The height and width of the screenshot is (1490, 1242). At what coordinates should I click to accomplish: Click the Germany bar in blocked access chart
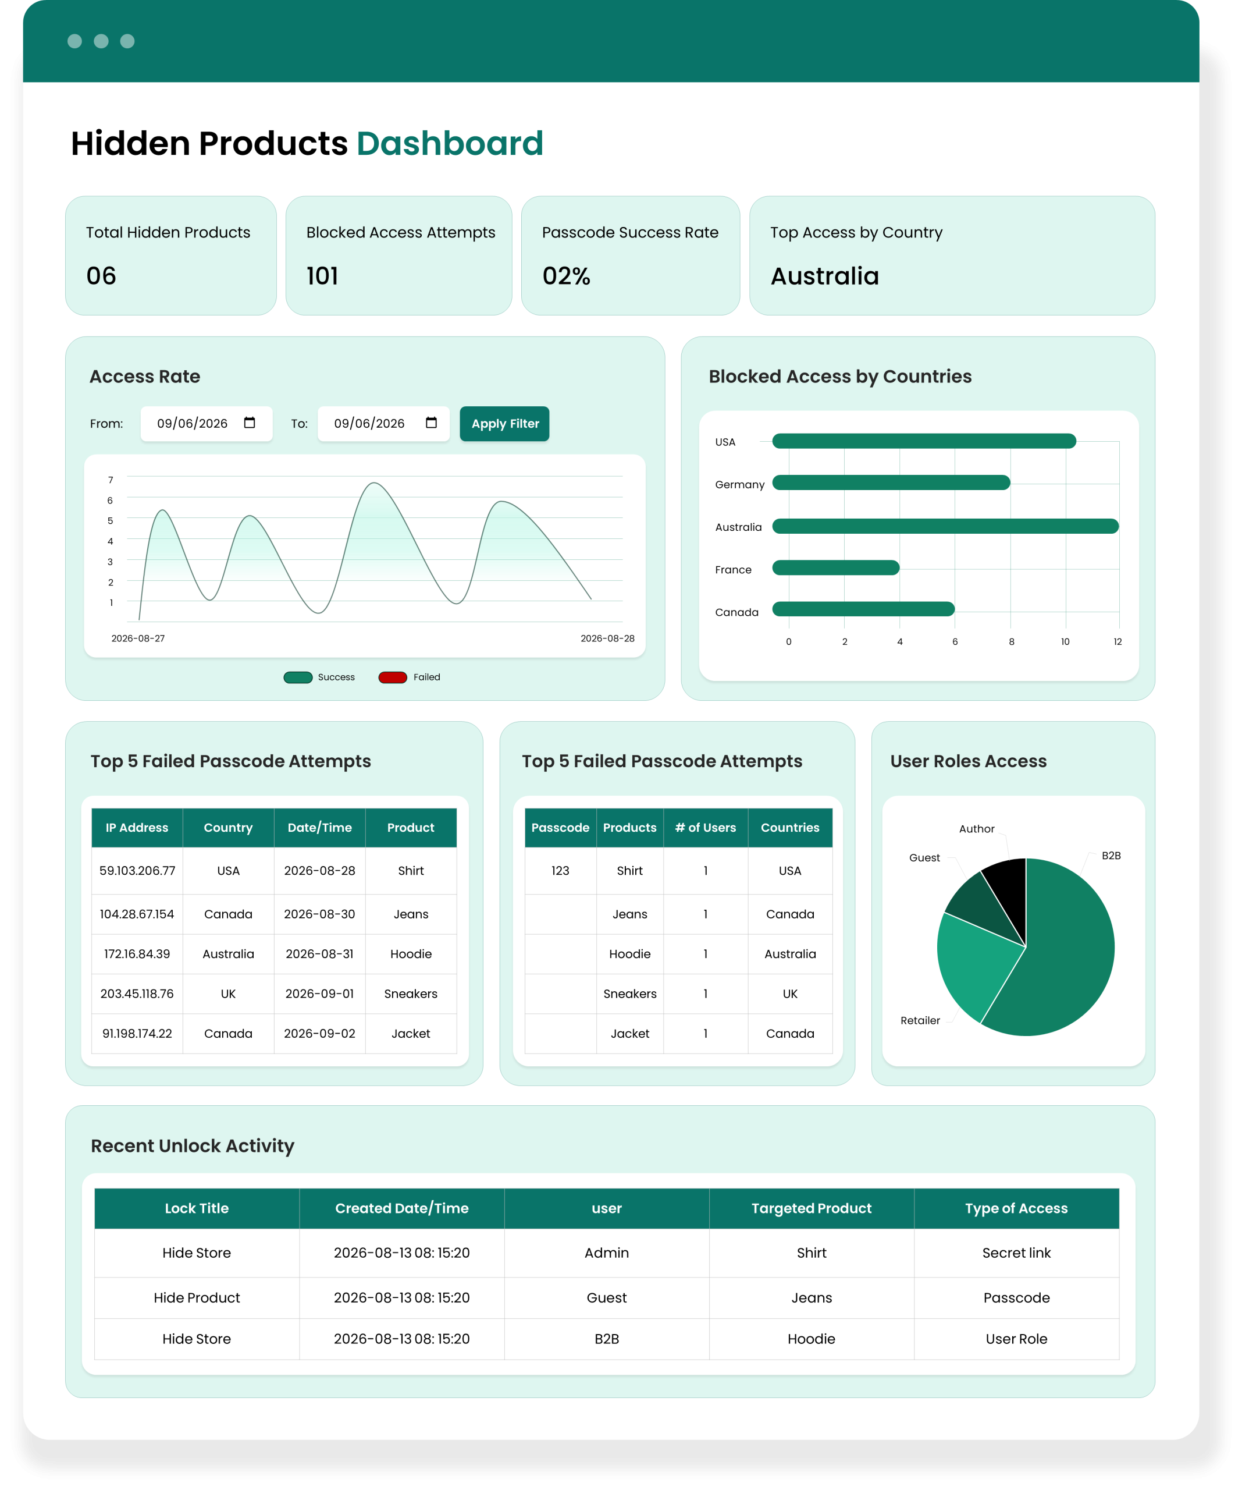click(x=891, y=483)
